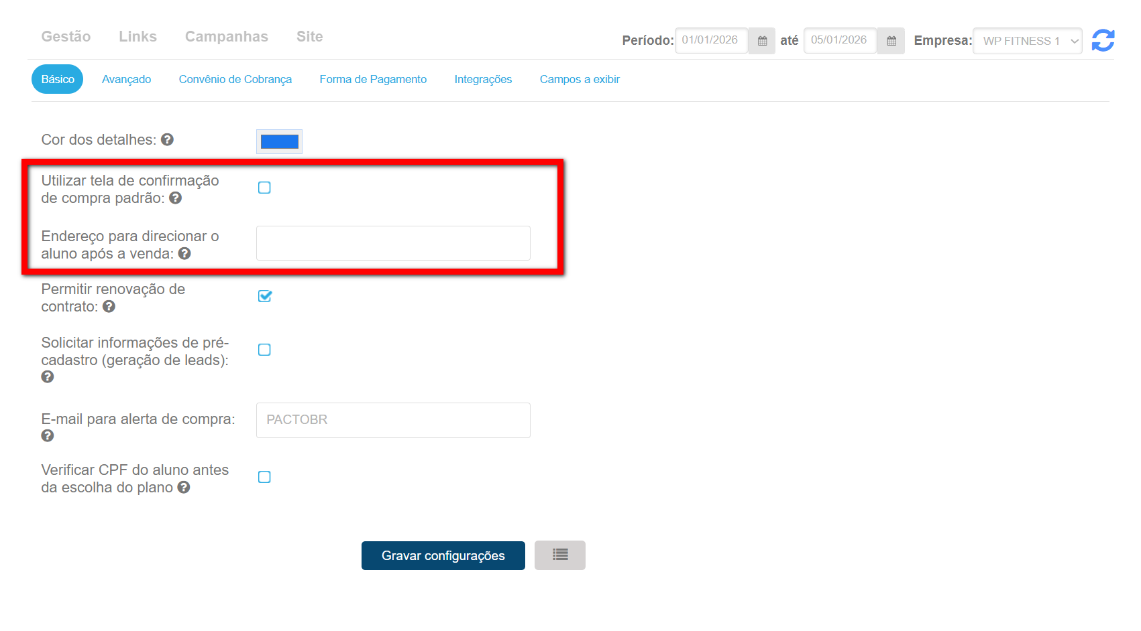Open the Campanhas menu
Viewport: 1141px width, 631px height.
(x=227, y=37)
